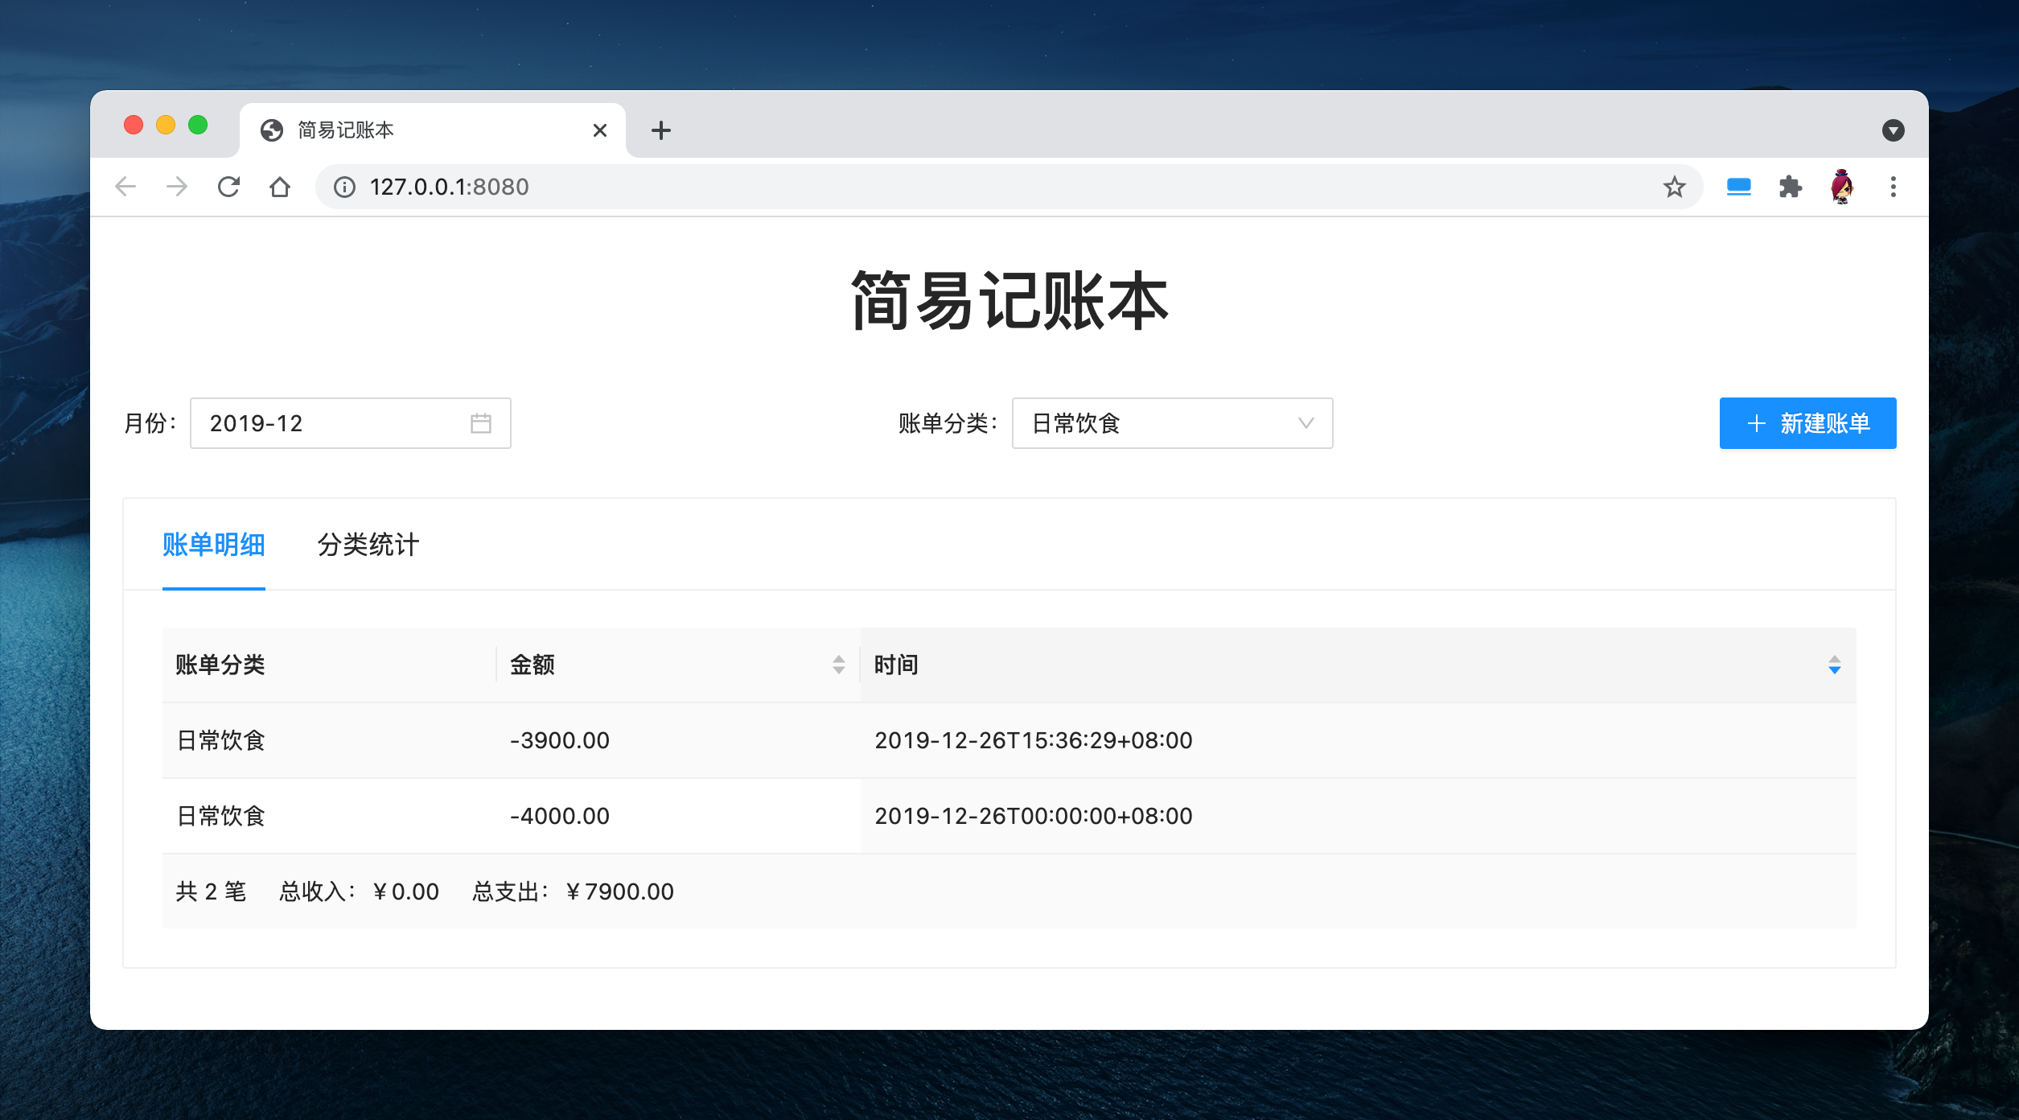Open the tab search dropdown arrow
This screenshot has height=1120, width=2019.
(1893, 130)
